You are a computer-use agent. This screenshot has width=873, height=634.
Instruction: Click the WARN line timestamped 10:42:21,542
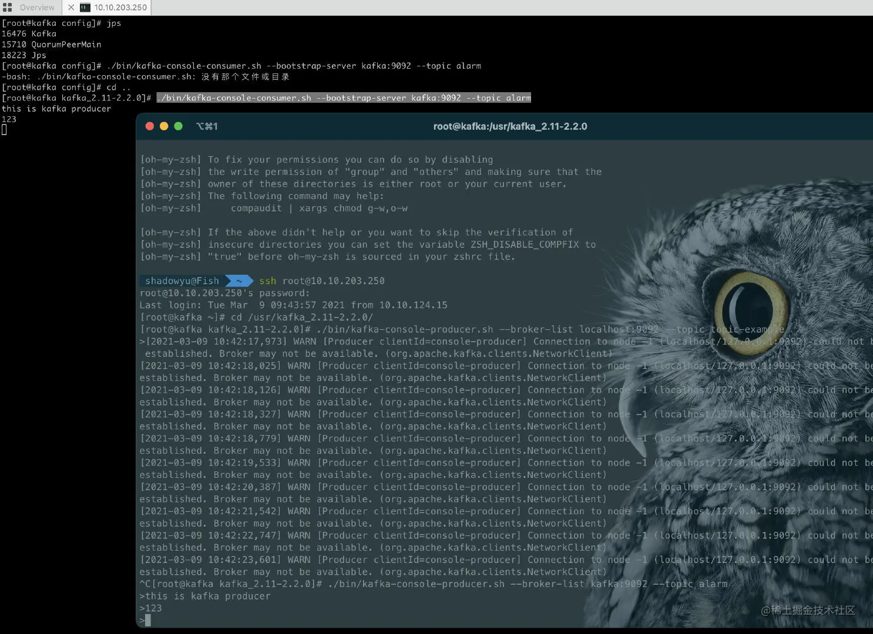pos(506,511)
